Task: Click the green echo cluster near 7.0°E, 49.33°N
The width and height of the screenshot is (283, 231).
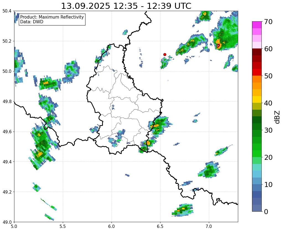Action: point(209,170)
